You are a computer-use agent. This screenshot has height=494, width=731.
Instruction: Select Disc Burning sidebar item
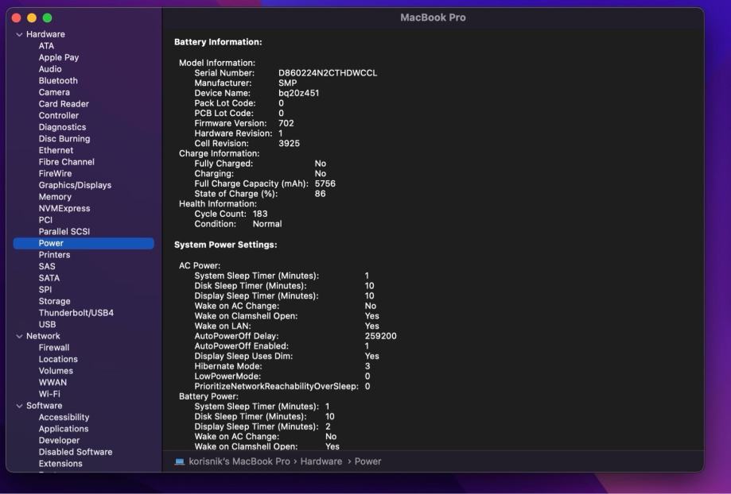[x=64, y=139]
